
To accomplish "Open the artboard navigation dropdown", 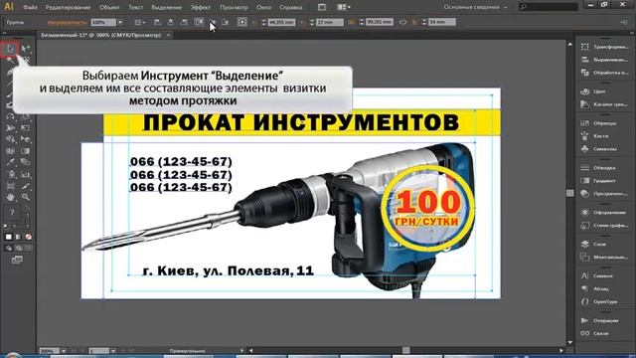I will [113, 351].
